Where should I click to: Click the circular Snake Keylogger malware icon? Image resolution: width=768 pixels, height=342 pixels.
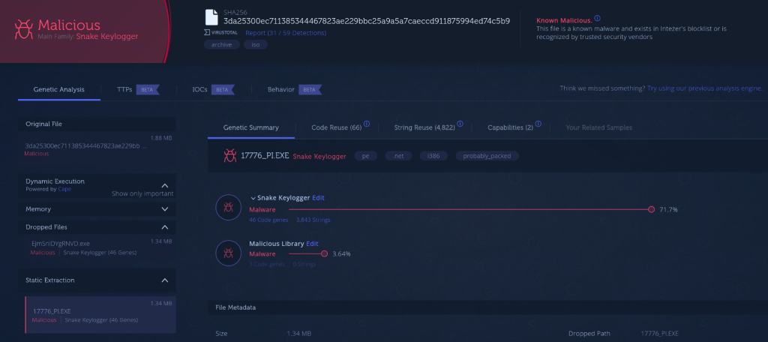pos(228,207)
